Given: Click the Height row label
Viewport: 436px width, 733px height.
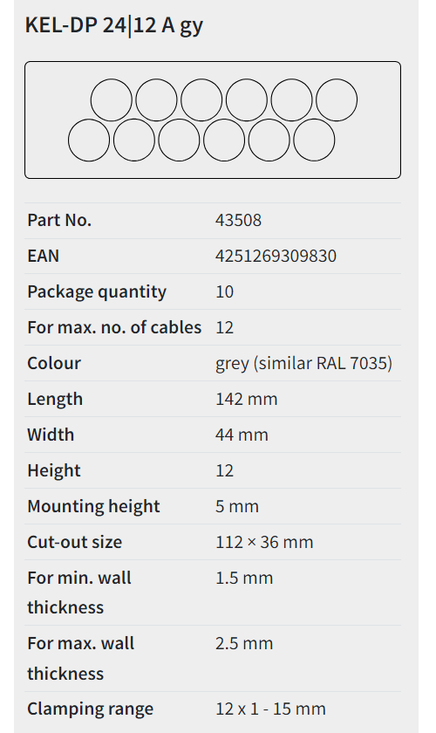Looking at the screenshot, I should click(54, 470).
